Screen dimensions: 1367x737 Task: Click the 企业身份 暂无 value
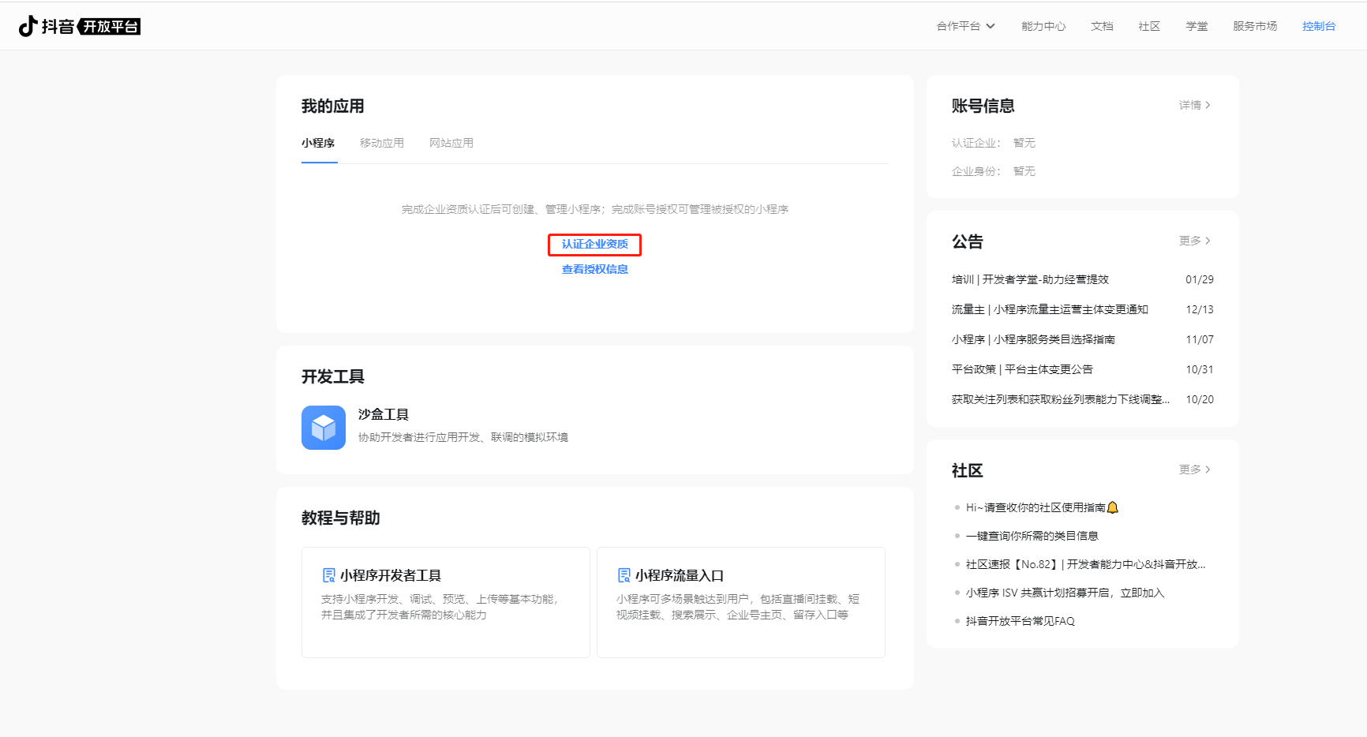click(1024, 171)
